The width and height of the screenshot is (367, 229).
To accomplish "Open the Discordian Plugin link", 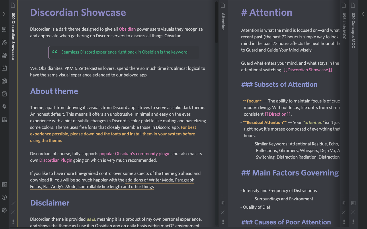I will pos(56,160).
